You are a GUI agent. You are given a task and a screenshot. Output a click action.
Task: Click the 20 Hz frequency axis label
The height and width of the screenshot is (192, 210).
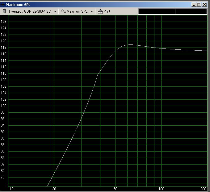tap(54, 189)
